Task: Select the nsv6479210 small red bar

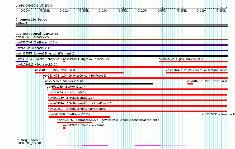Action: click(64, 128)
